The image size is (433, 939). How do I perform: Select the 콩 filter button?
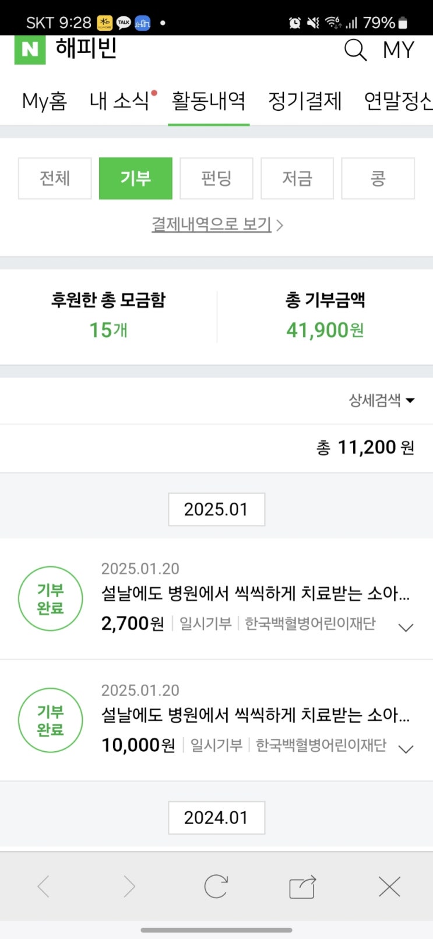[x=378, y=178]
